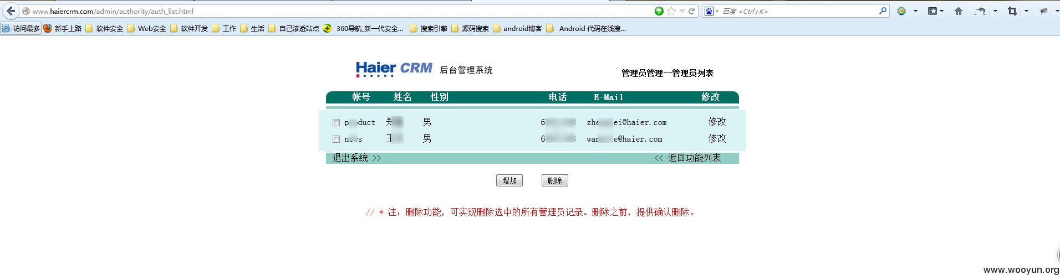1060x275 pixels.
Task: Click 修改 for the news account row
Action: [717, 138]
